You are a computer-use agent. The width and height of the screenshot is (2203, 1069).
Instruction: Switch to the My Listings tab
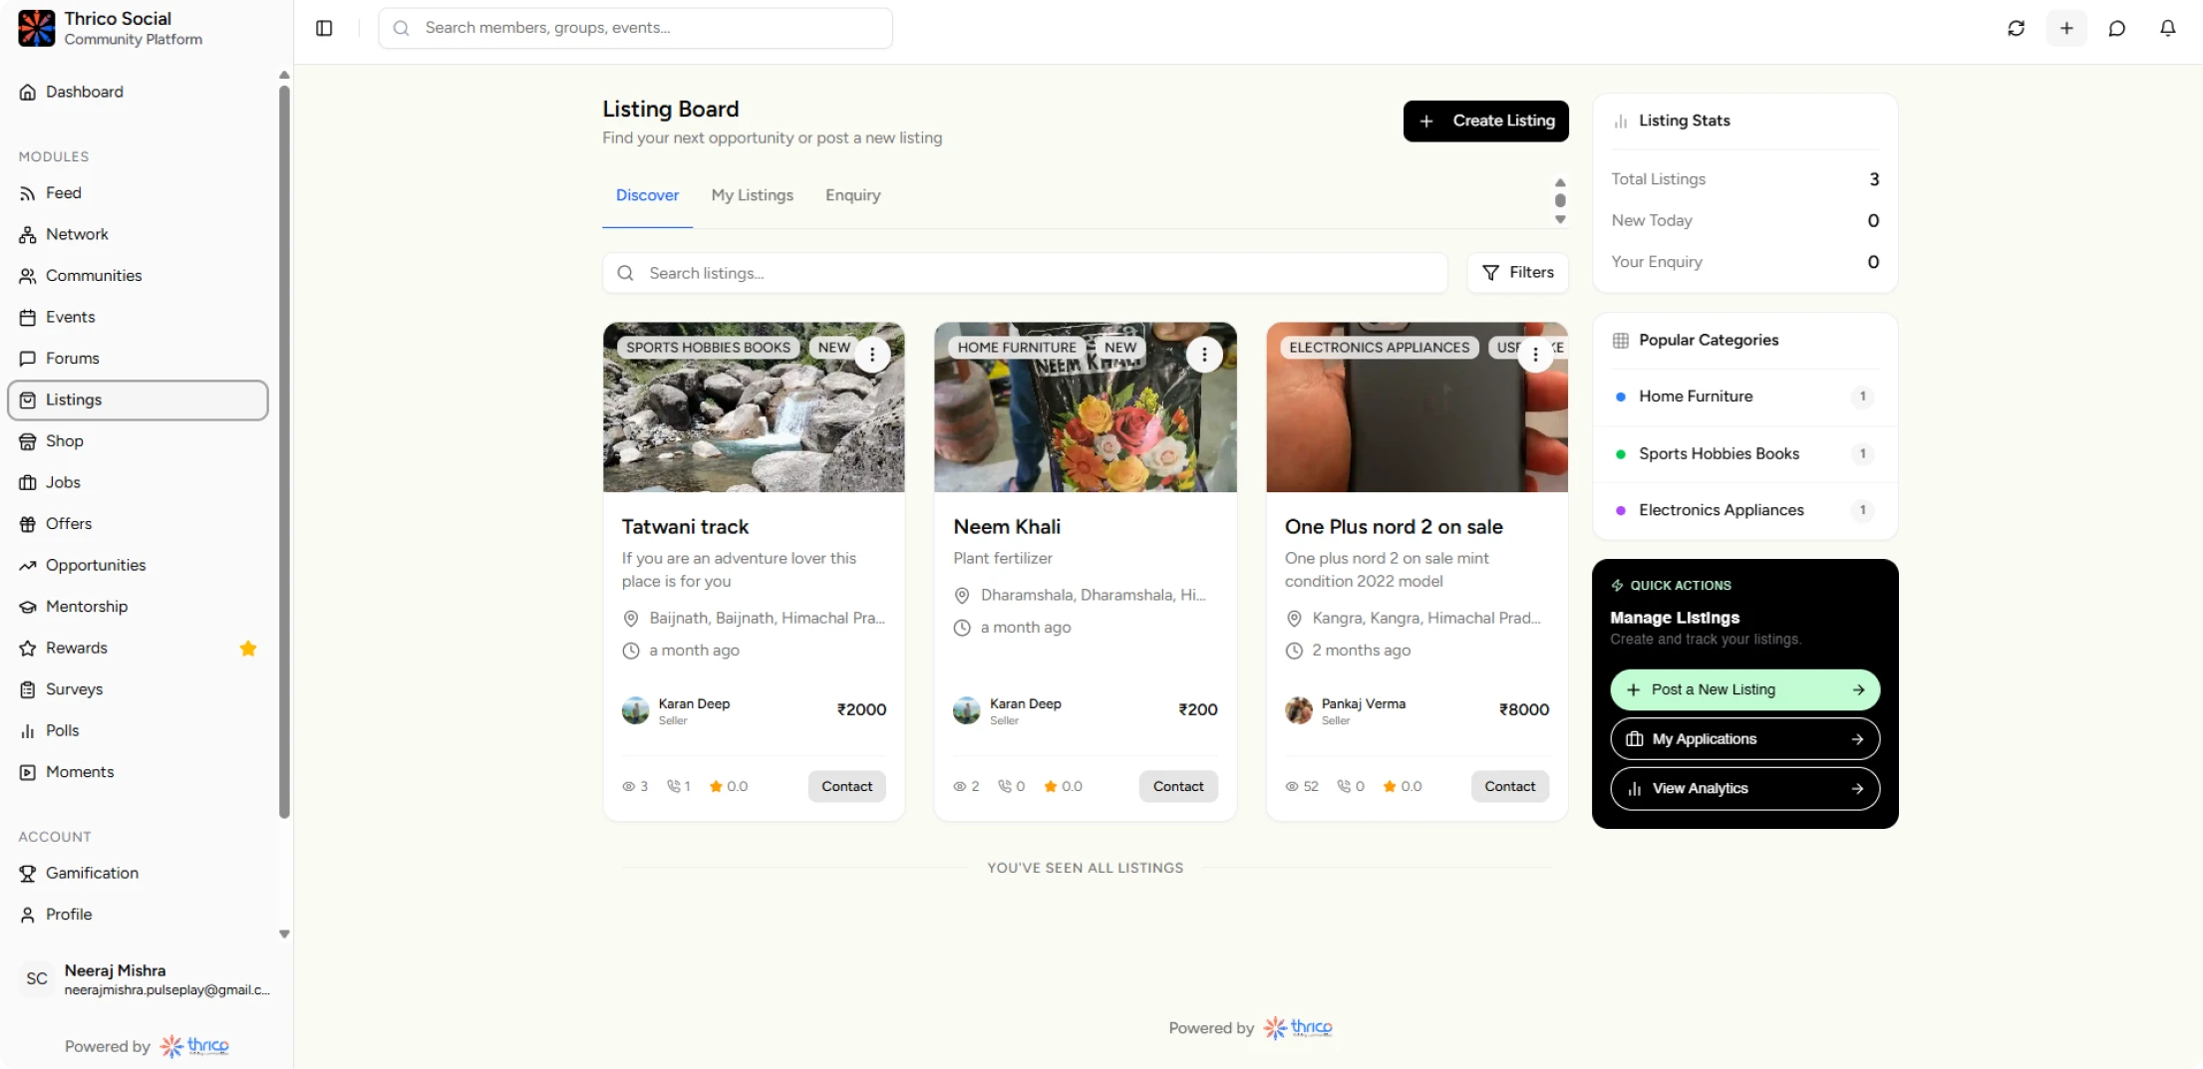pos(752,195)
